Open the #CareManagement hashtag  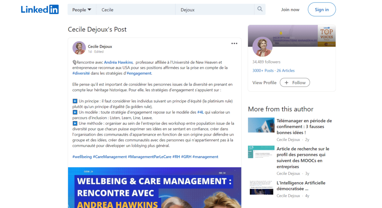[x=110, y=157]
